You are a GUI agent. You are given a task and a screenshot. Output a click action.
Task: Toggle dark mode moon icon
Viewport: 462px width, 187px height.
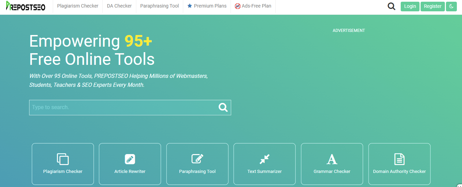point(451,6)
